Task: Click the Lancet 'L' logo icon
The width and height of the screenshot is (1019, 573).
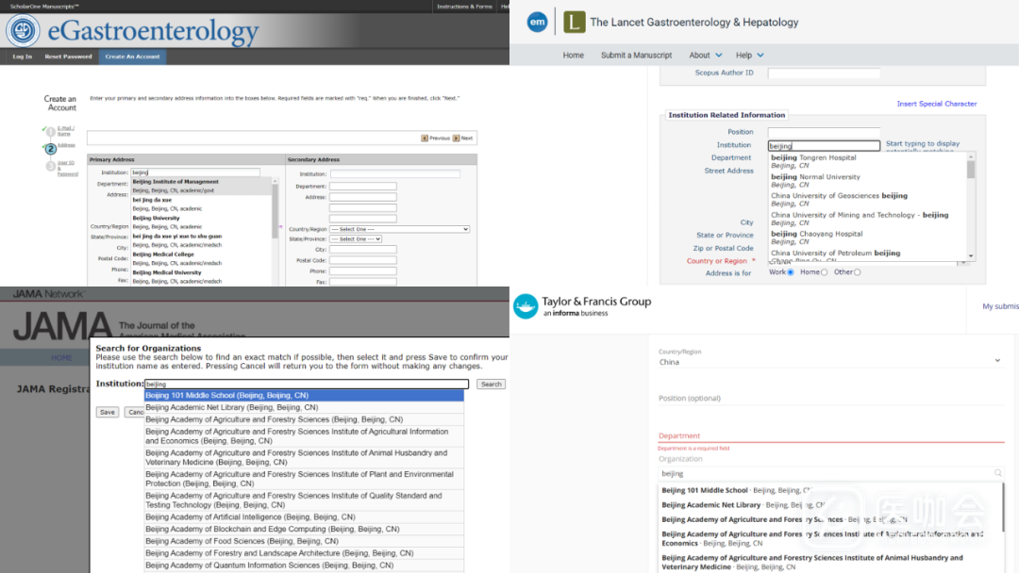Action: click(x=574, y=22)
